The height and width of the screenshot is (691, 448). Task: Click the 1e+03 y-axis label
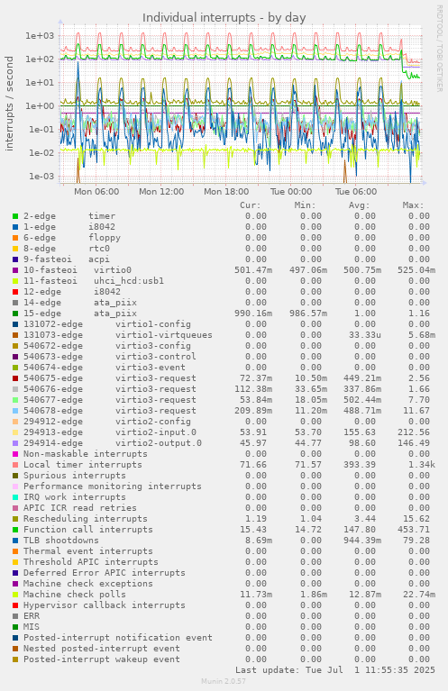(x=40, y=36)
